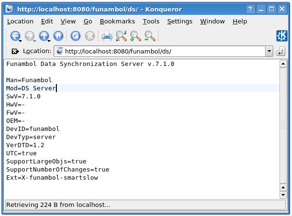This screenshot has height=216, width=292.
Task: Click the zoom out magnifier icon
Action: point(150,36)
